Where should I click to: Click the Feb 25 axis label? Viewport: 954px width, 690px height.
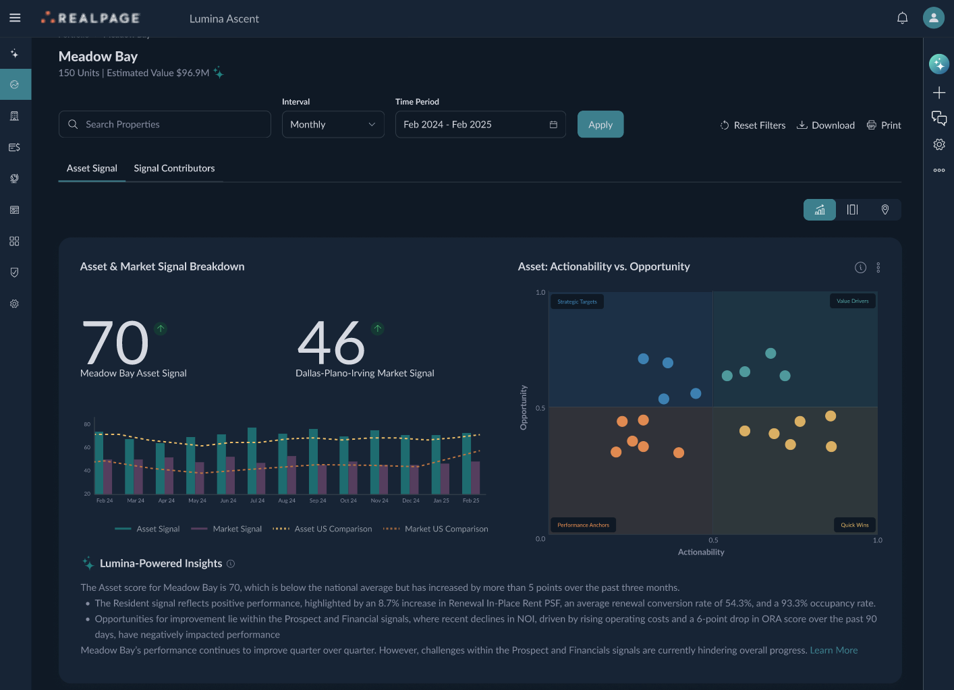coord(471,500)
